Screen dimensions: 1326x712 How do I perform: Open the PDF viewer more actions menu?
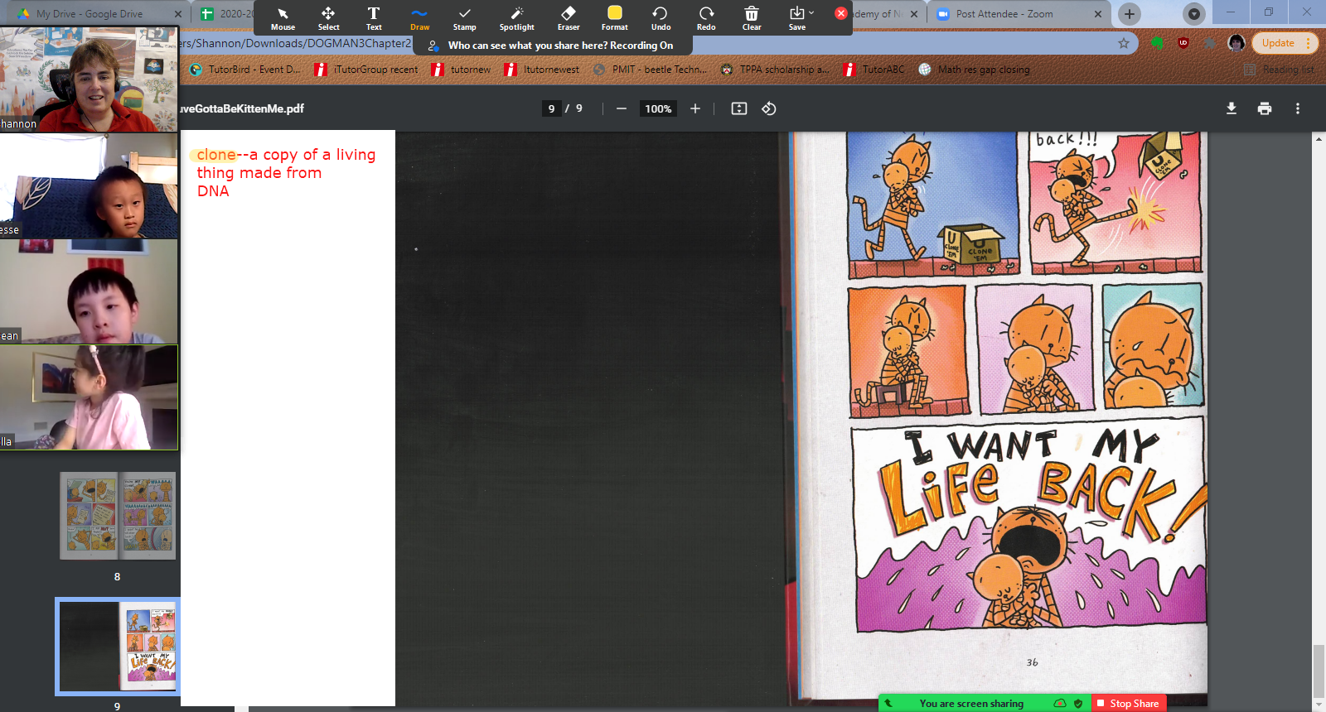click(x=1298, y=108)
